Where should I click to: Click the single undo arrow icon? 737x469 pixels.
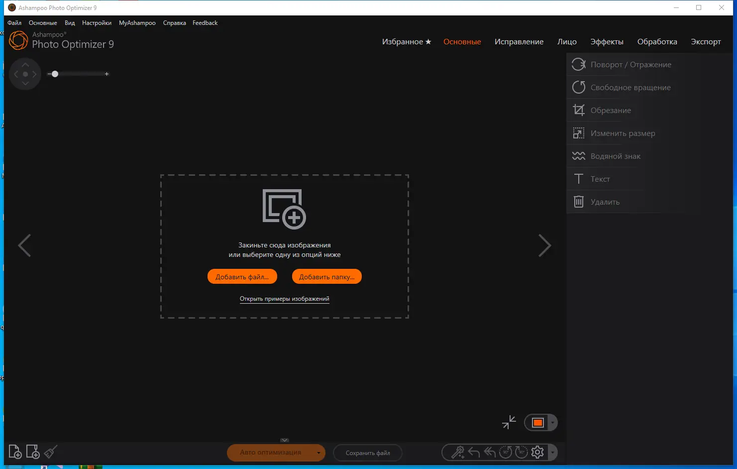tap(474, 452)
